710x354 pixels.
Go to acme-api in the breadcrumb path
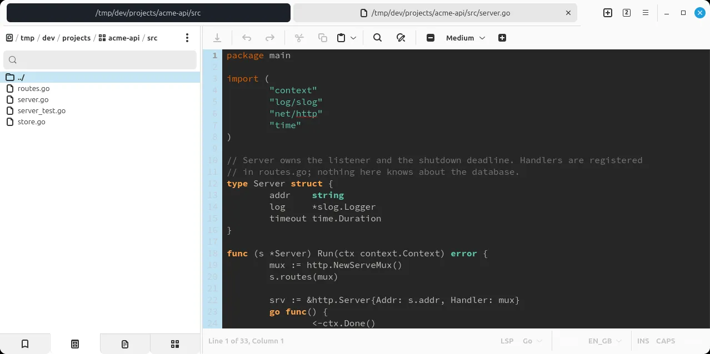pyautogui.click(x=119, y=38)
